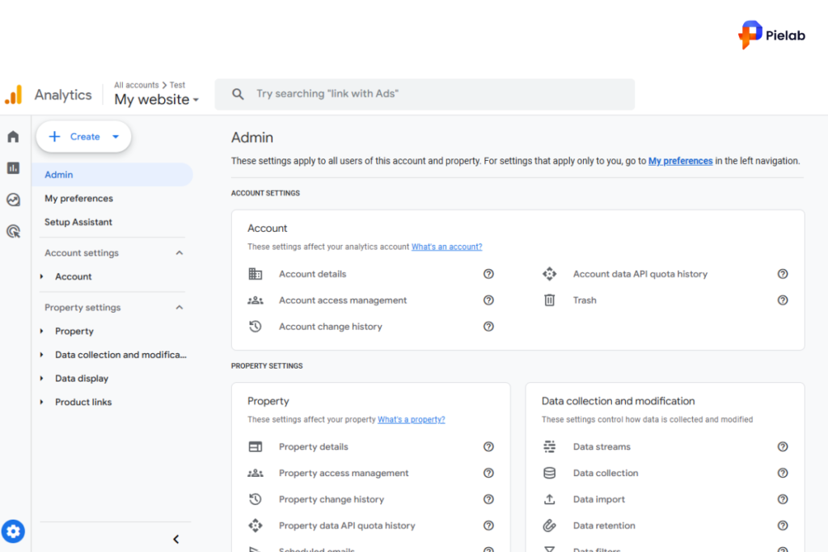Open help for Property details

click(488, 446)
